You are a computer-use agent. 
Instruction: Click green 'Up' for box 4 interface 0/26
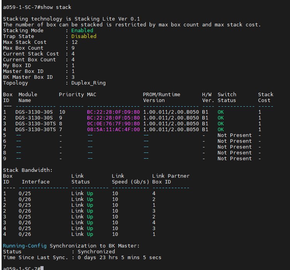coord(90,234)
